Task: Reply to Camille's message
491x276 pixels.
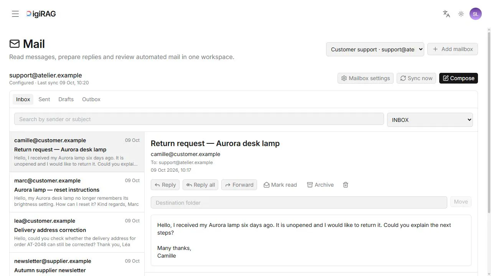Action: (165, 185)
